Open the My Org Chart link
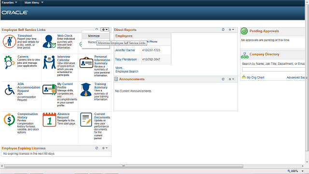 [255, 77]
